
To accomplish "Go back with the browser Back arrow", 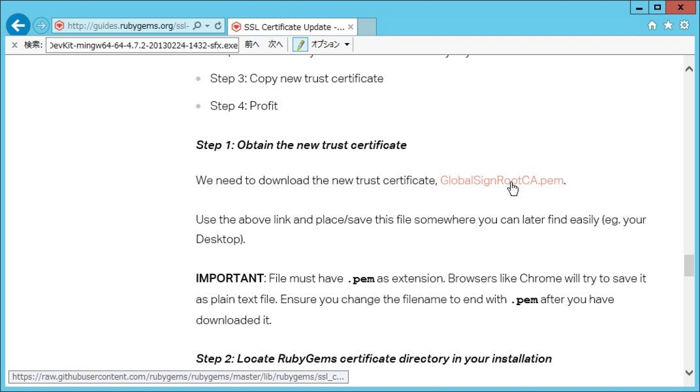I will pos(18,25).
